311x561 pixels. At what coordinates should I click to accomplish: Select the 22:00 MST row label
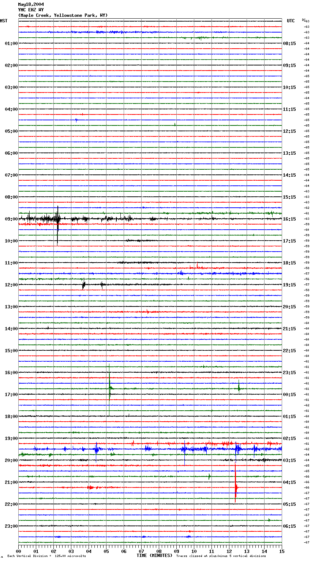pos(11,504)
